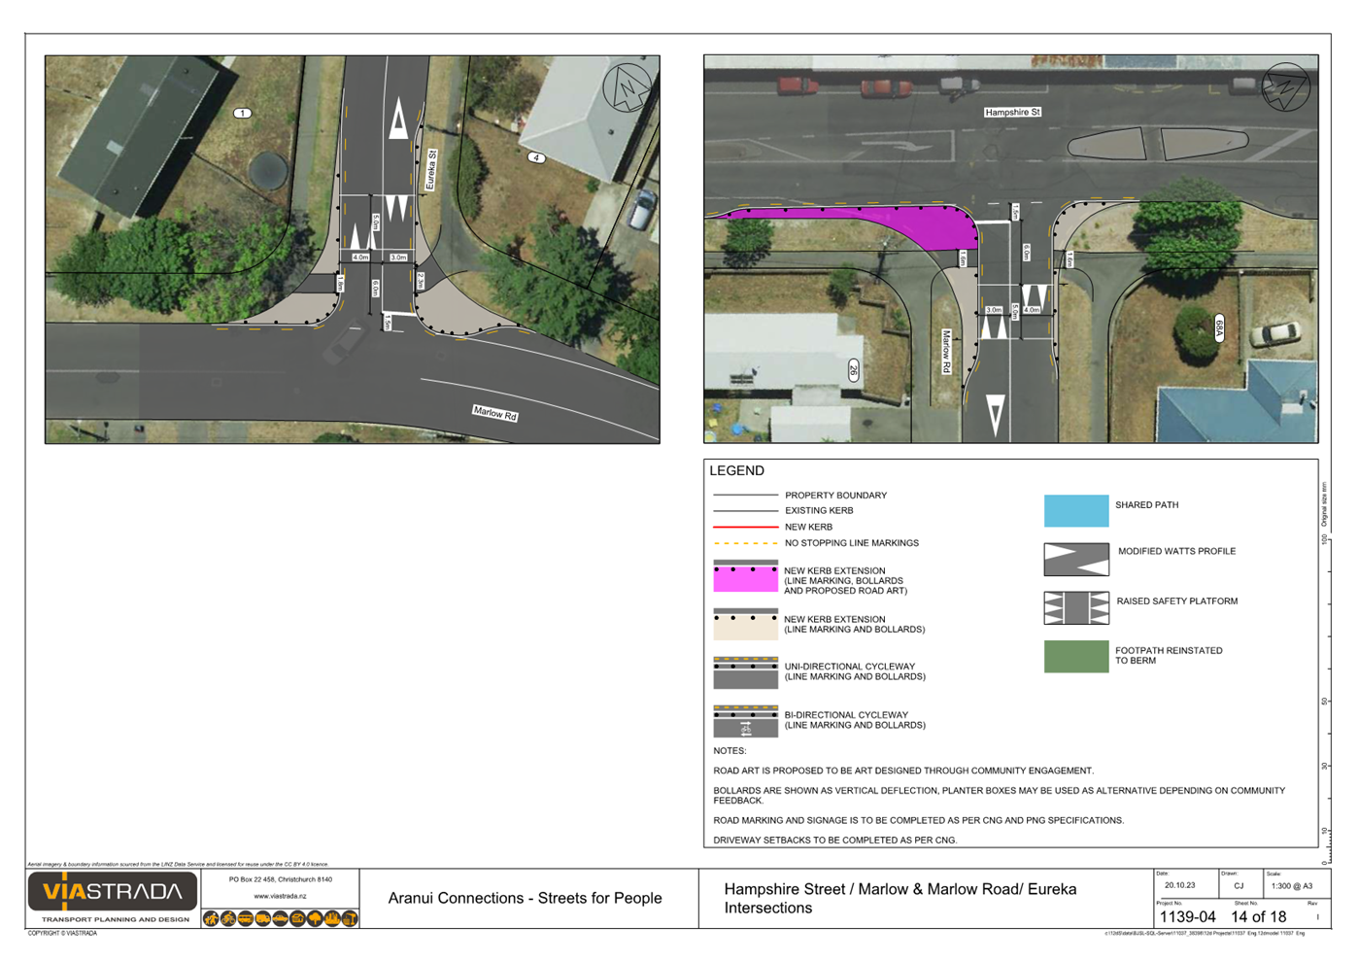Click the Eureka St road label
This screenshot has width=1358, height=961.
431,169
